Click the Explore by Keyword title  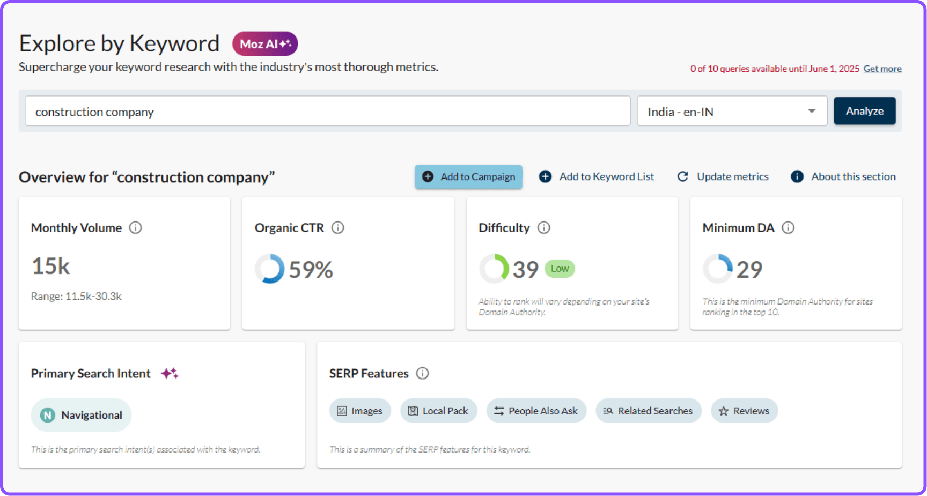[x=119, y=43]
